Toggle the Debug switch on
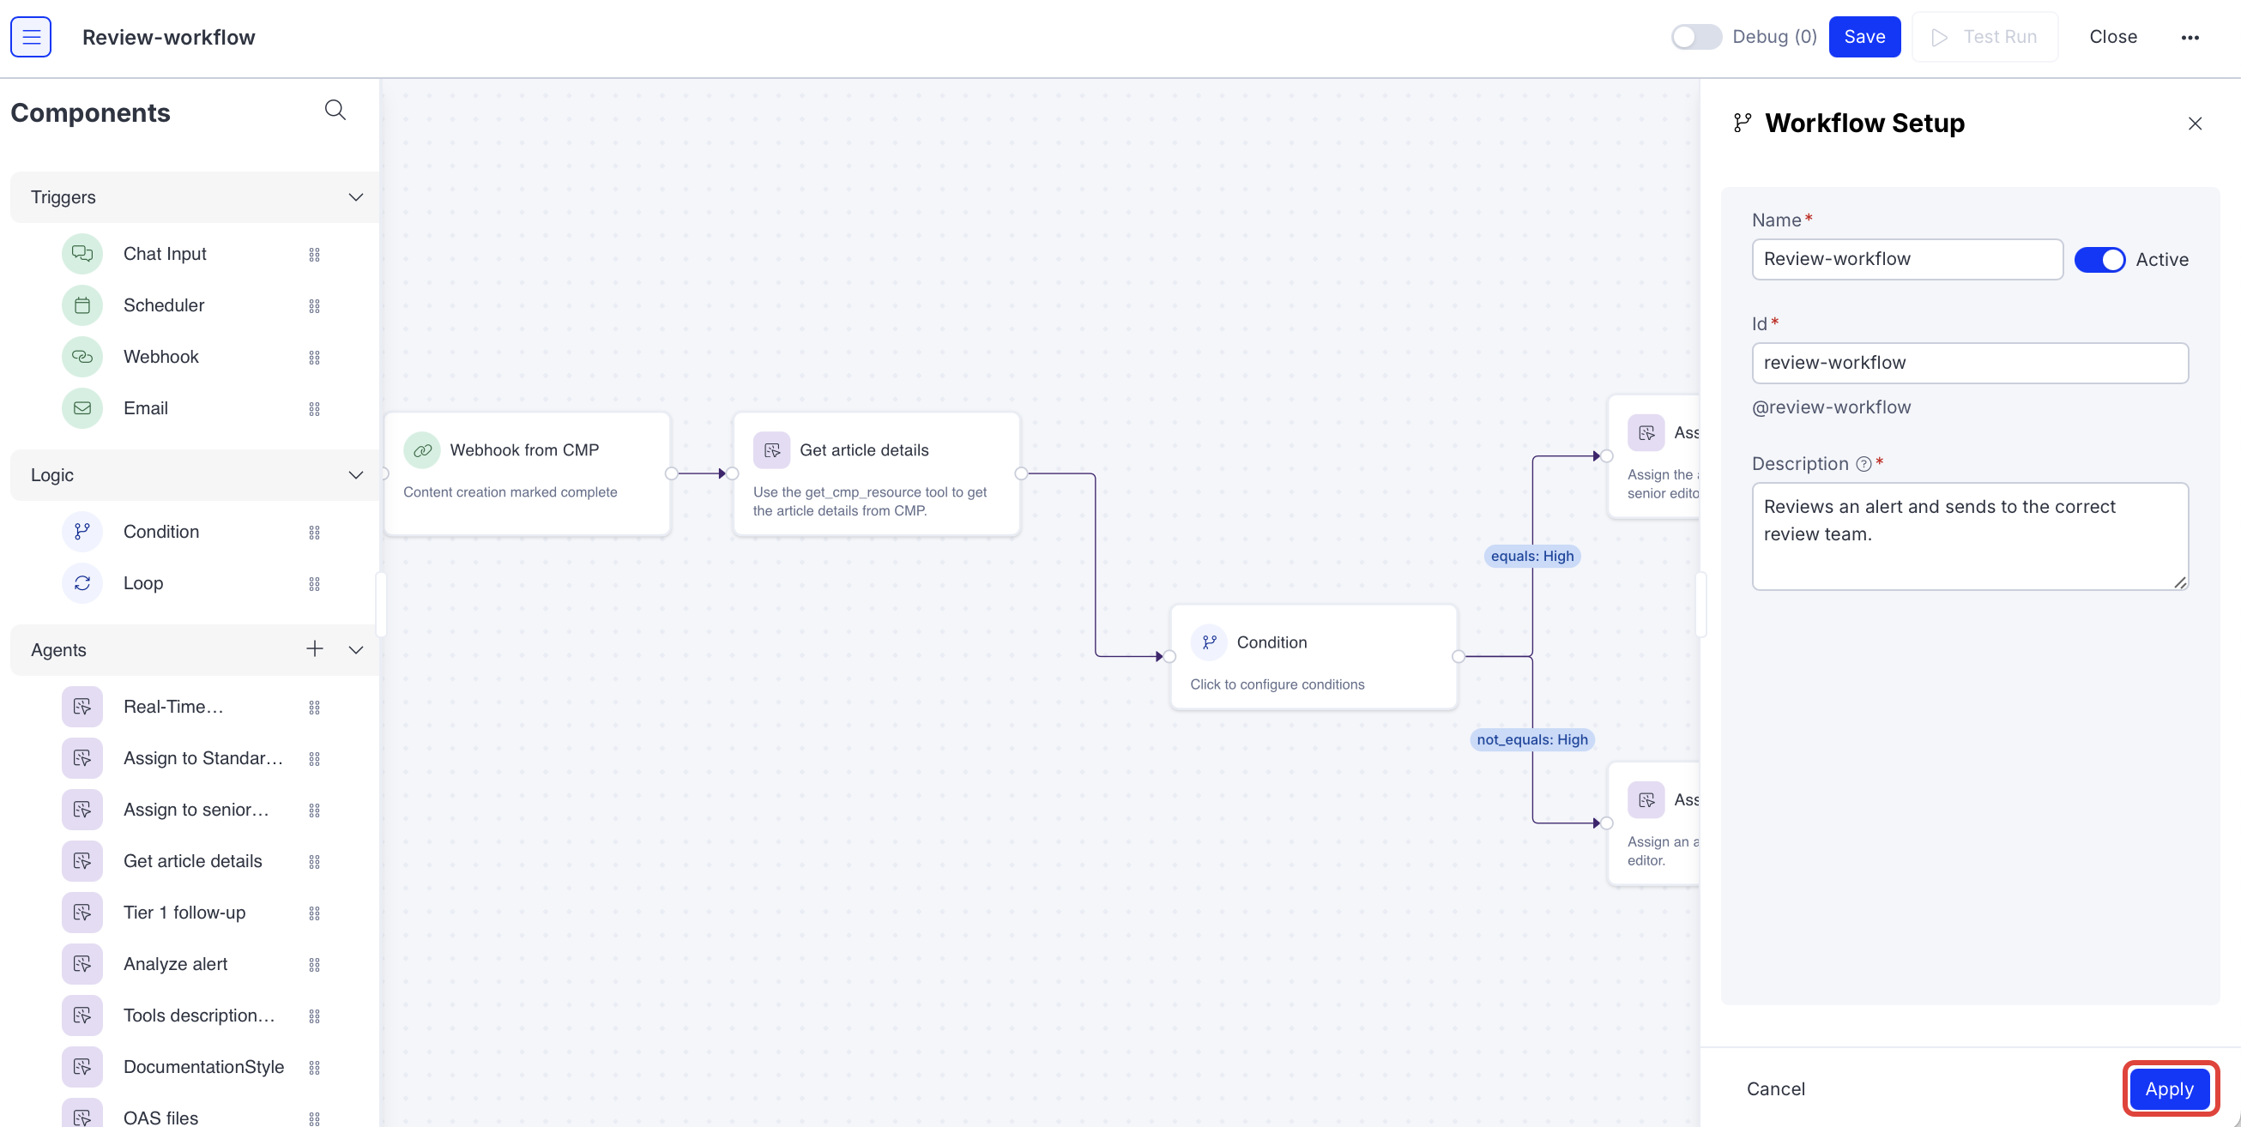Viewport: 2241px width, 1127px height. point(1695,37)
